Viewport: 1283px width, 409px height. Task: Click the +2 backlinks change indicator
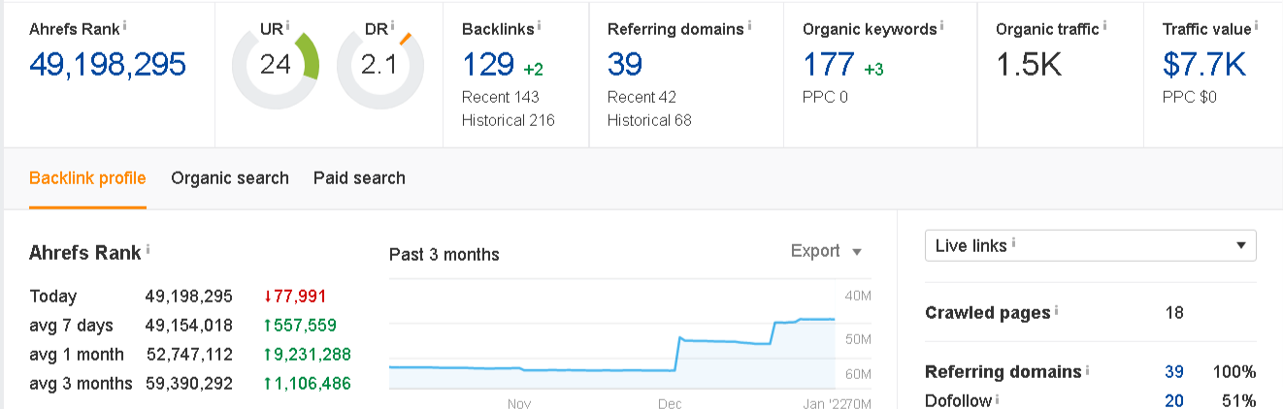click(533, 70)
